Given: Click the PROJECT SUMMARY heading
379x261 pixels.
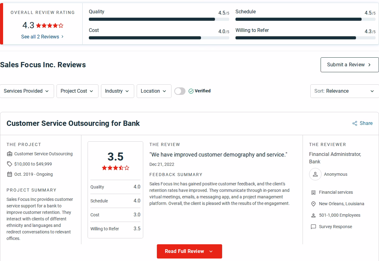Looking at the screenshot, I should point(31,190).
